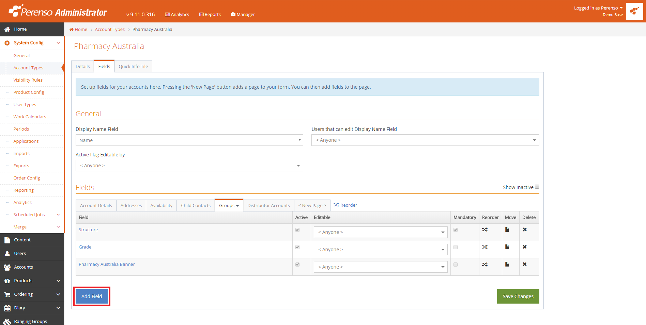Delete the Structure field
This screenshot has height=325, width=646.
525,230
